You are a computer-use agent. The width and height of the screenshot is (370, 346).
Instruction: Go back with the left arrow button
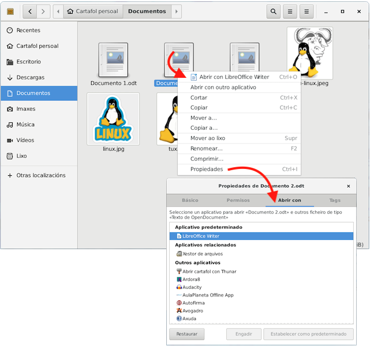pos(30,11)
